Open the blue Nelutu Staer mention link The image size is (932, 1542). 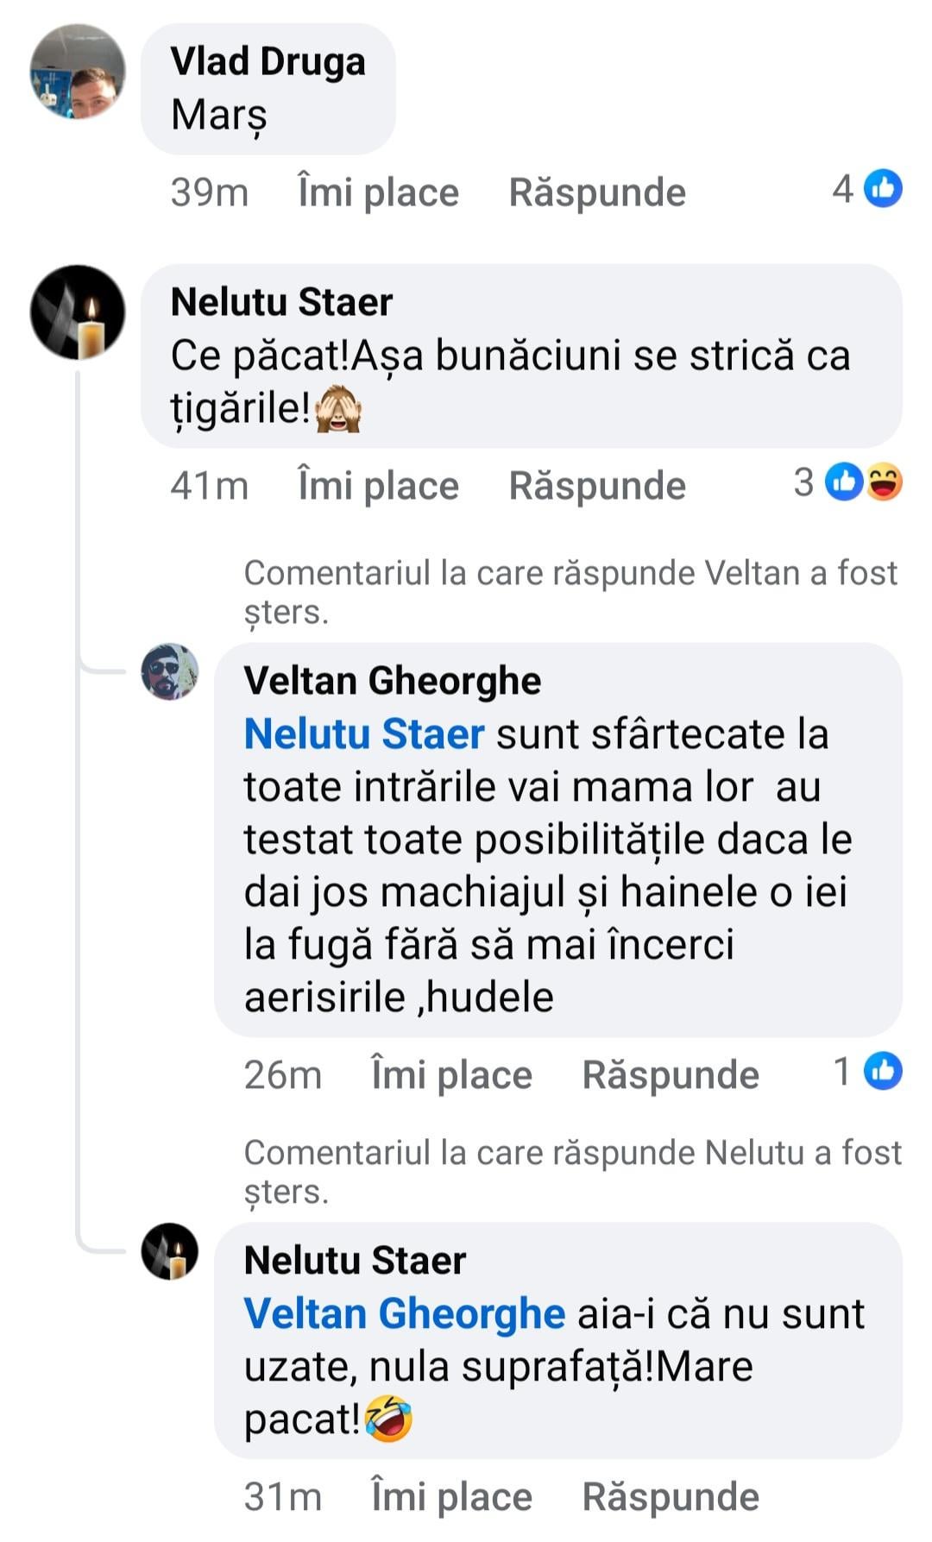(x=363, y=734)
